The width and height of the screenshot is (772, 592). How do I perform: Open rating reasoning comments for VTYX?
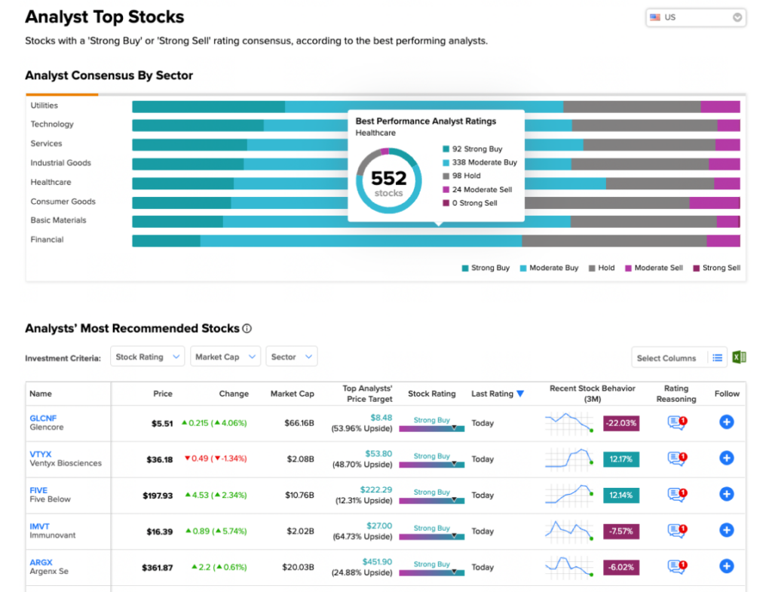tap(677, 459)
